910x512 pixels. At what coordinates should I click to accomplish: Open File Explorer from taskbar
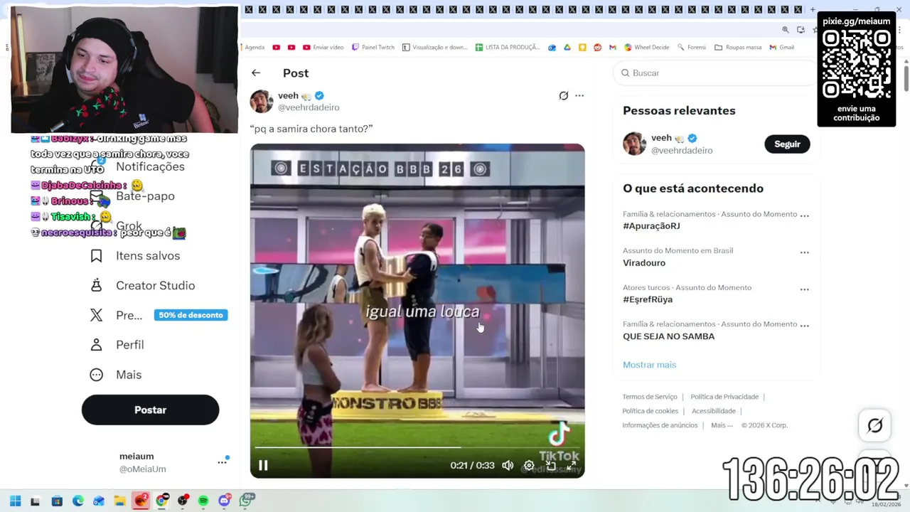pyautogui.click(x=119, y=501)
